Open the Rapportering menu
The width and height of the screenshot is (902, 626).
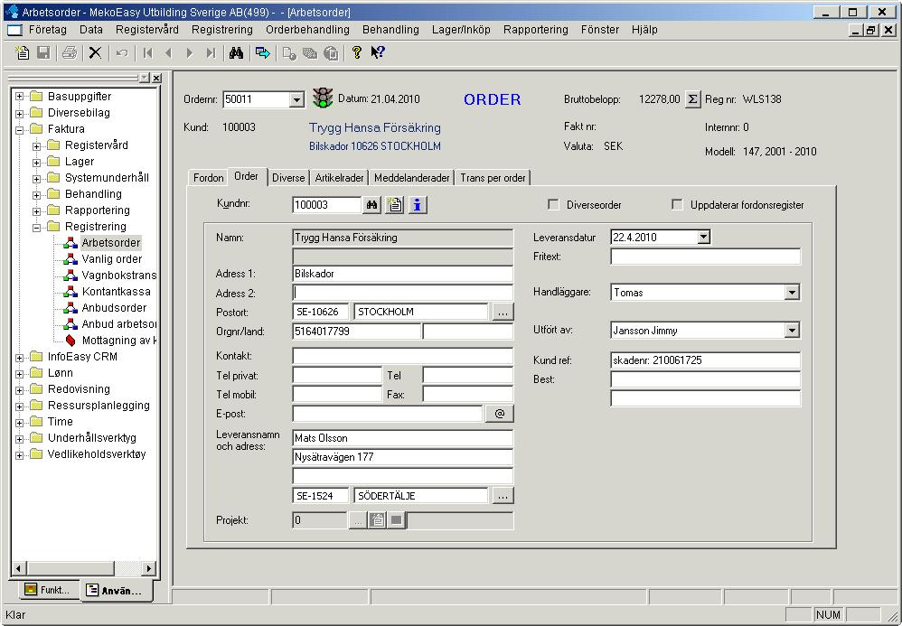coord(536,29)
